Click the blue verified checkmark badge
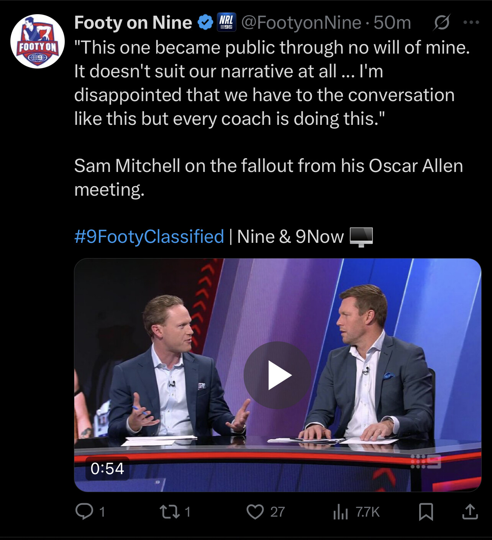This screenshot has width=492, height=540. [205, 23]
